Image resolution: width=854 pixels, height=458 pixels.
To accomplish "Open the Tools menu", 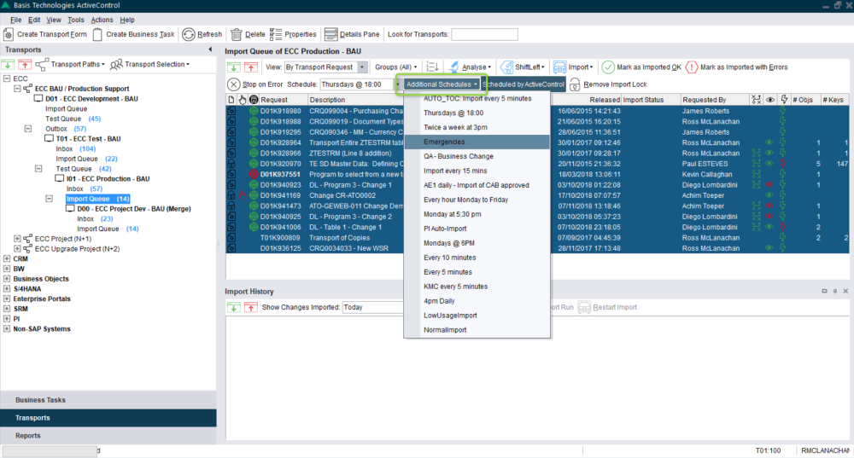I will point(76,20).
